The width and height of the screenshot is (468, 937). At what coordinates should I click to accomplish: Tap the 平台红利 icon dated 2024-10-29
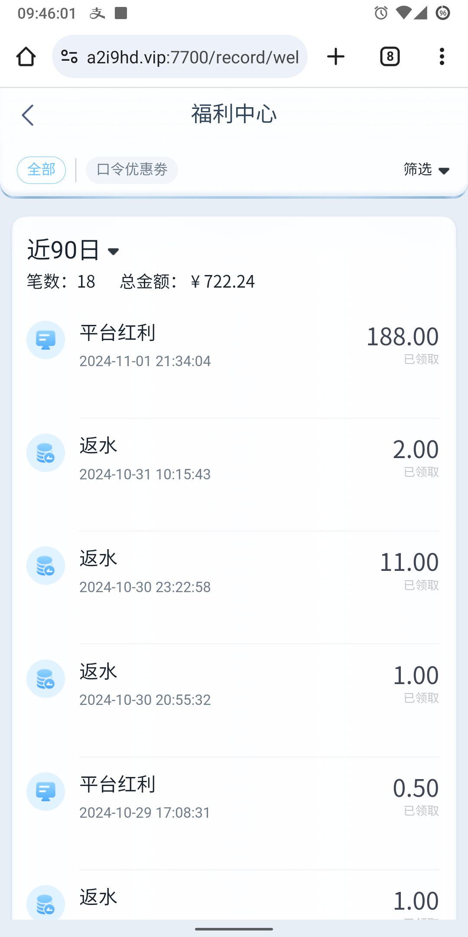[45, 792]
